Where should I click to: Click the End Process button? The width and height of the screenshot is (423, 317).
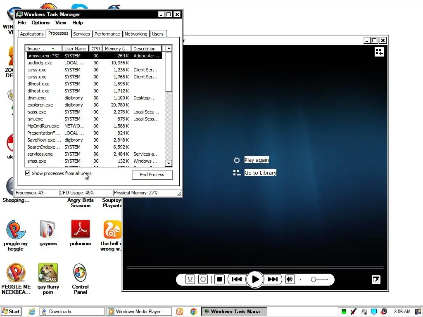click(152, 175)
